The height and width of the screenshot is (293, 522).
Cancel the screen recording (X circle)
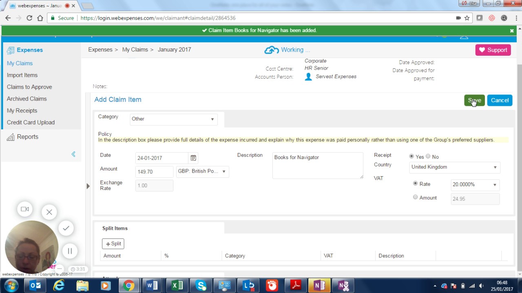pyautogui.click(x=49, y=212)
